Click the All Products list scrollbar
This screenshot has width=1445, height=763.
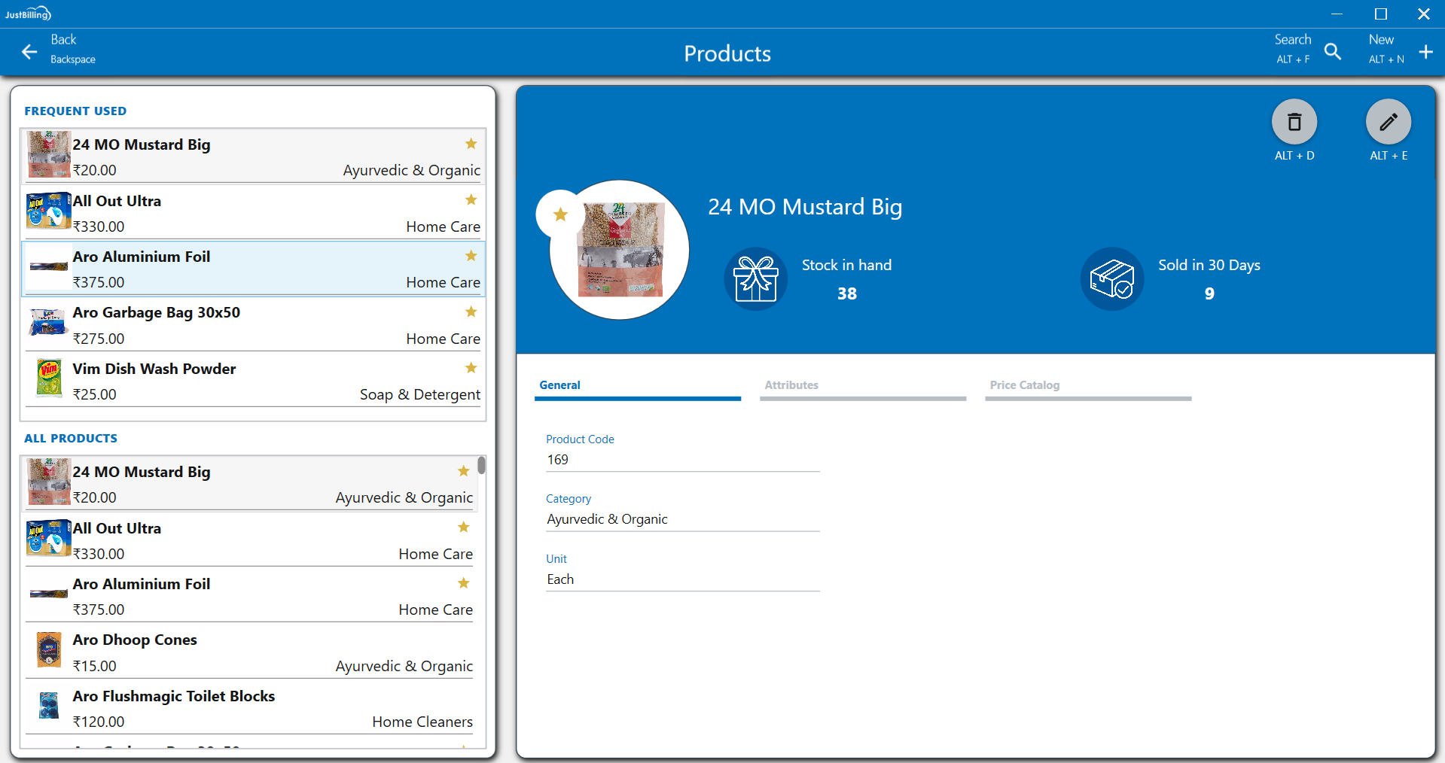[481, 466]
